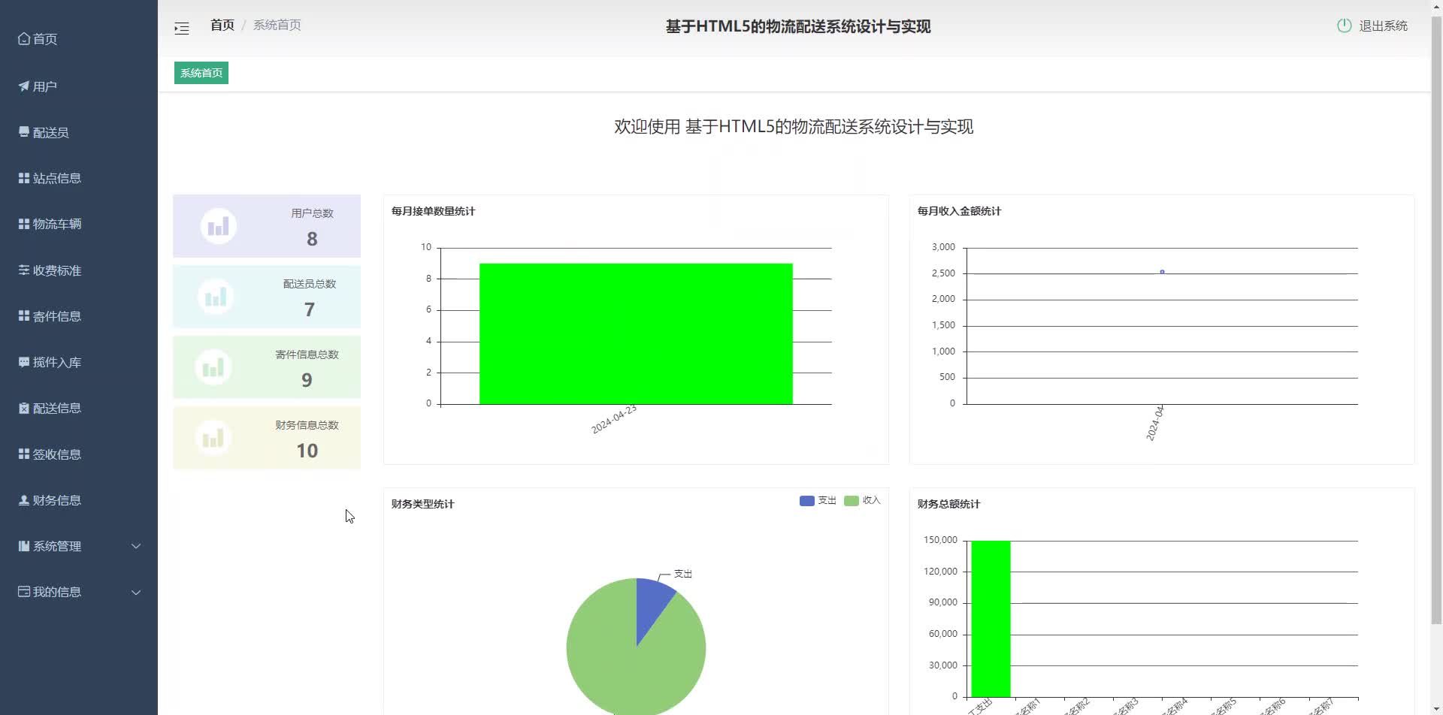Click the 财务类型统计 chart title
1443x715 pixels.
click(422, 504)
